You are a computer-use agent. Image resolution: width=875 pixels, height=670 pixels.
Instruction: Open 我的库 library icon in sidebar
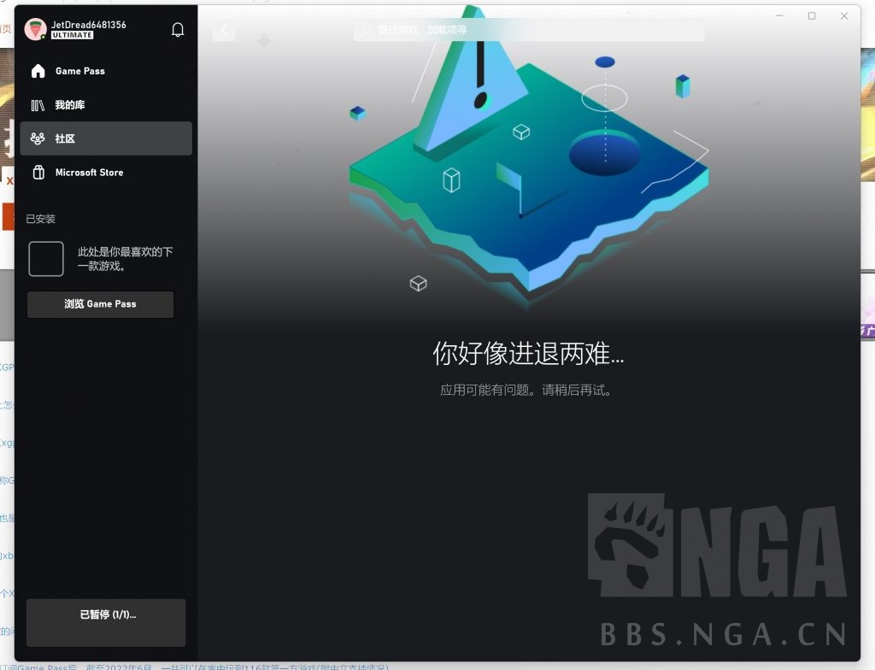(x=38, y=104)
